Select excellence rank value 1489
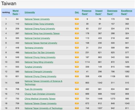Viewport: 135px width, 110px height. 127,67
